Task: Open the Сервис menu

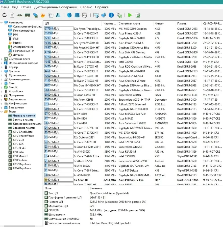Action: point(86,7)
